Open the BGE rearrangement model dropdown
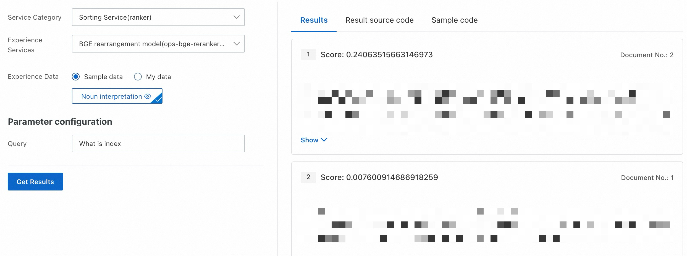This screenshot has height=256, width=687. click(x=158, y=44)
